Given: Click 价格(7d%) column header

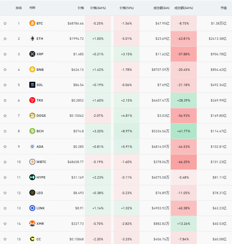Looking at the screenshot, I should tap(126, 8).
